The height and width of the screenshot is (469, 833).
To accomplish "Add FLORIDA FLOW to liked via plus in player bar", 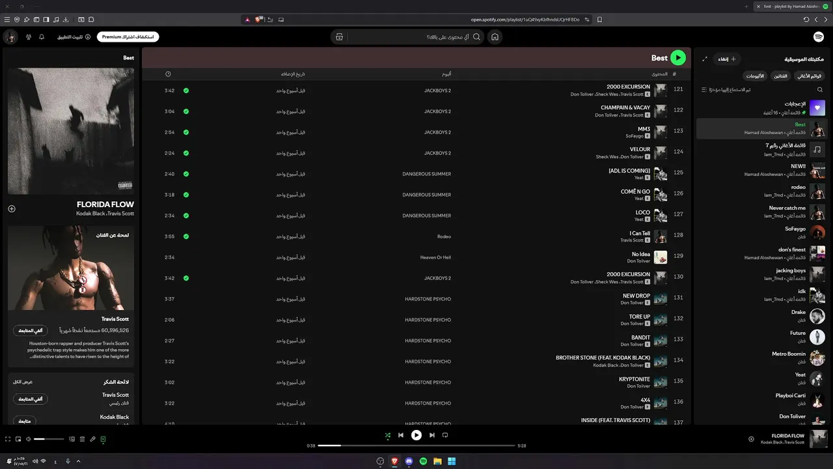I will coord(751,439).
